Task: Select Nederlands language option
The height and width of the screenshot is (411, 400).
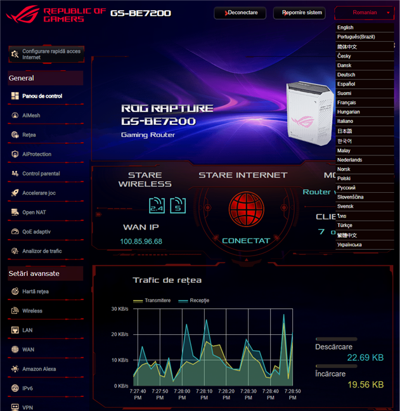Action: point(365,160)
